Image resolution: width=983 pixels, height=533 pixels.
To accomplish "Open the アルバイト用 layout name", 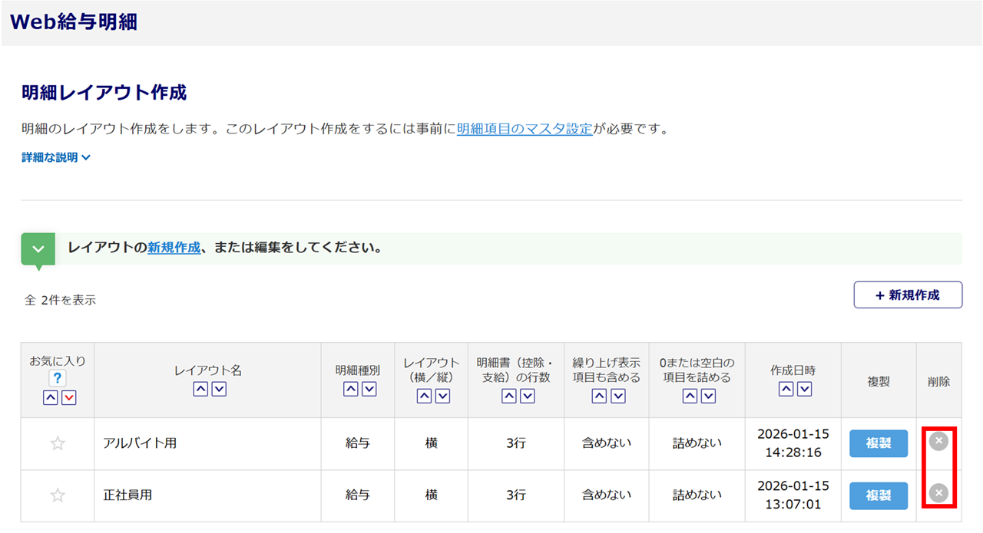I will (140, 443).
